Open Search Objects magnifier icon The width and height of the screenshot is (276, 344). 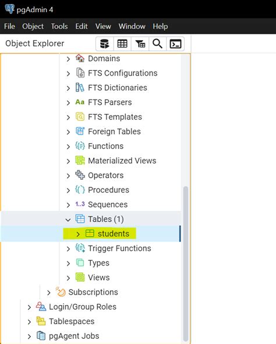click(158, 44)
